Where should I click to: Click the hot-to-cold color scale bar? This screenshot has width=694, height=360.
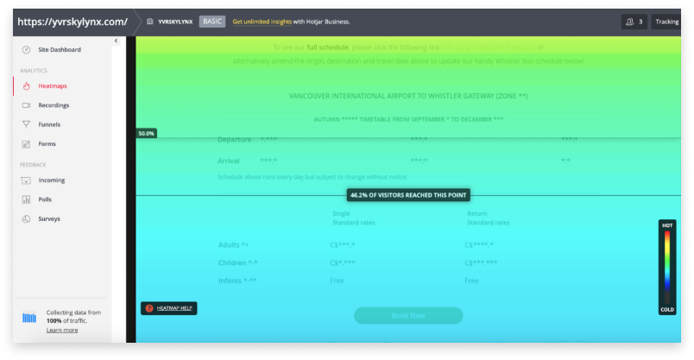(x=666, y=267)
